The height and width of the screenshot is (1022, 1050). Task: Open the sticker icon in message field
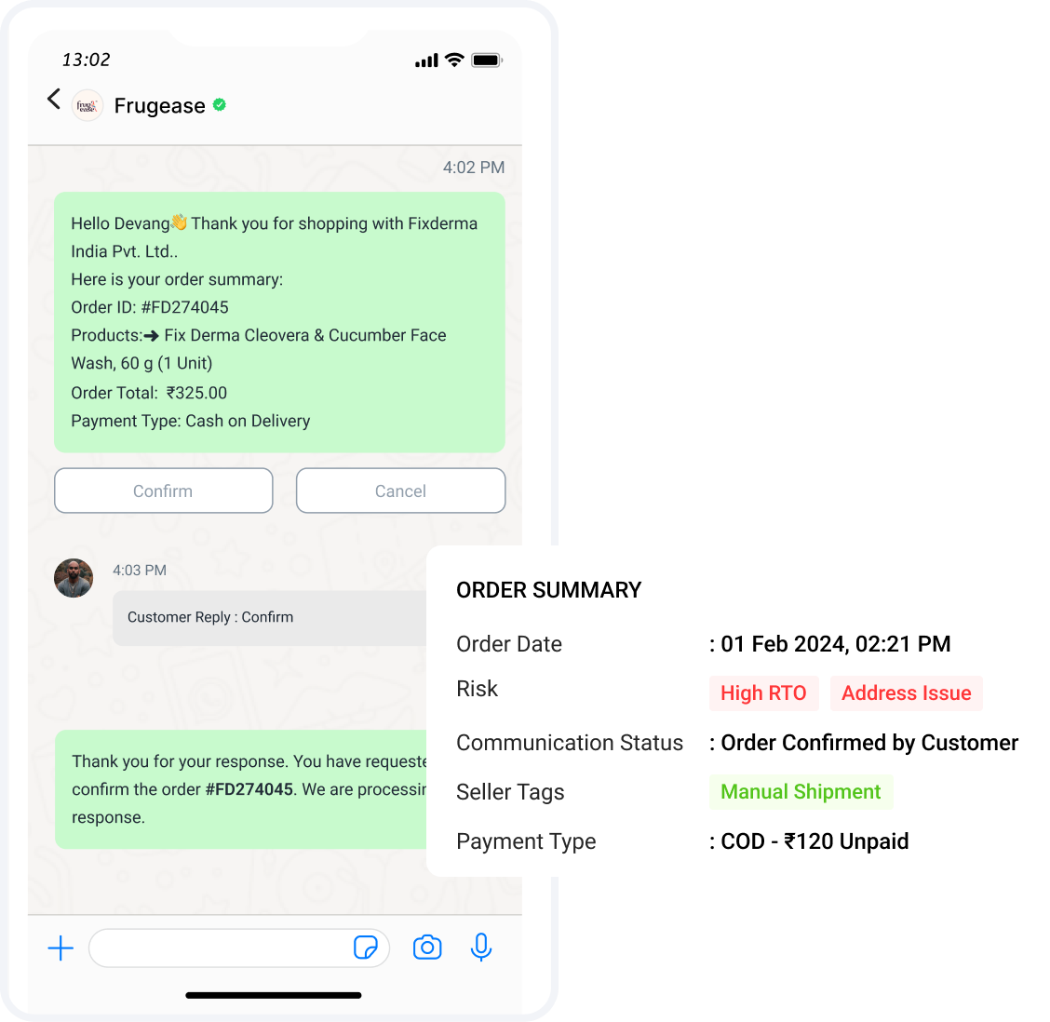(366, 948)
